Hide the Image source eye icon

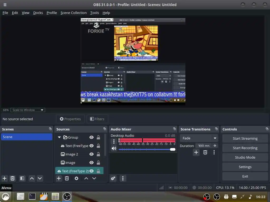[91, 163]
